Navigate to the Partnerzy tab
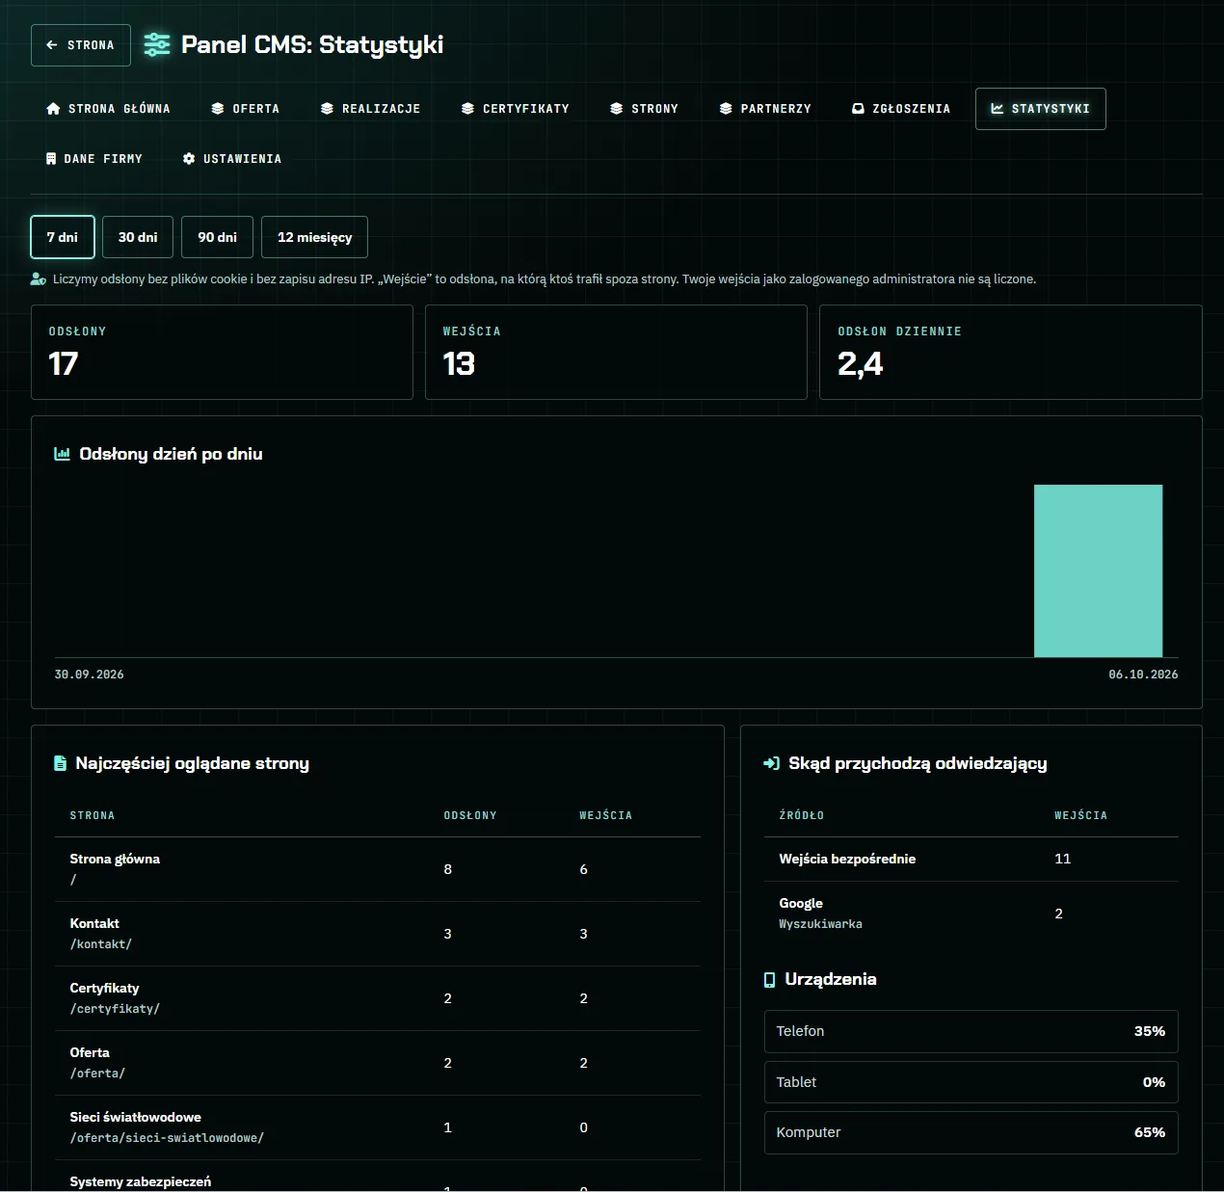The height and width of the screenshot is (1192, 1224). coord(765,109)
